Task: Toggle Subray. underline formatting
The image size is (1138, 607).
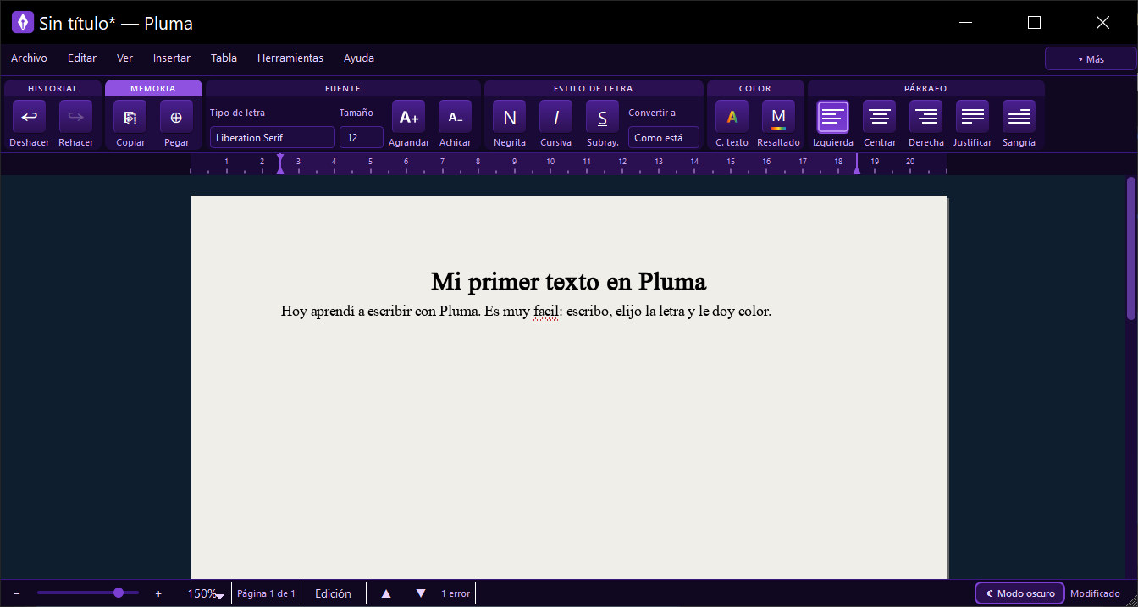Action: 602,117
